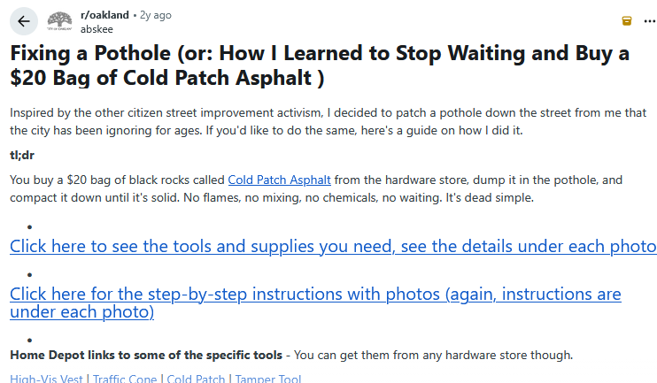The height and width of the screenshot is (383, 657).
Task: Open the Cold Patch Asphalt link in tl;dr text
Action: click(279, 180)
